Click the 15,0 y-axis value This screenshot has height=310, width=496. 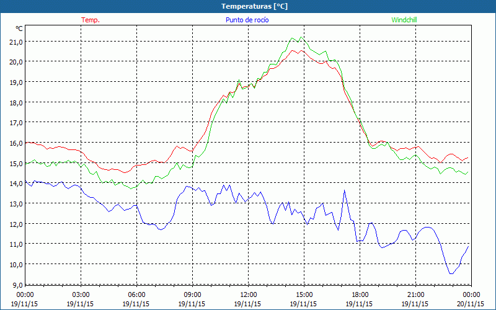pos(16,163)
